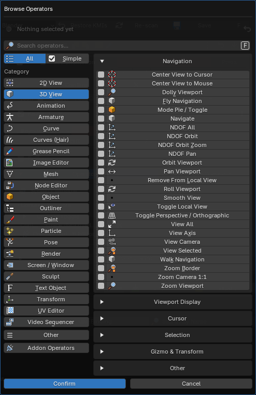Tick the View Selected checkbox
The image size is (256, 395).
pos(101,251)
